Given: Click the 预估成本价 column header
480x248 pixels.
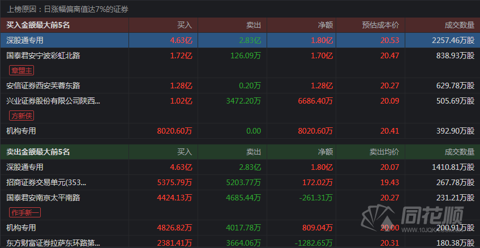Looking at the screenshot, I should (380, 25).
